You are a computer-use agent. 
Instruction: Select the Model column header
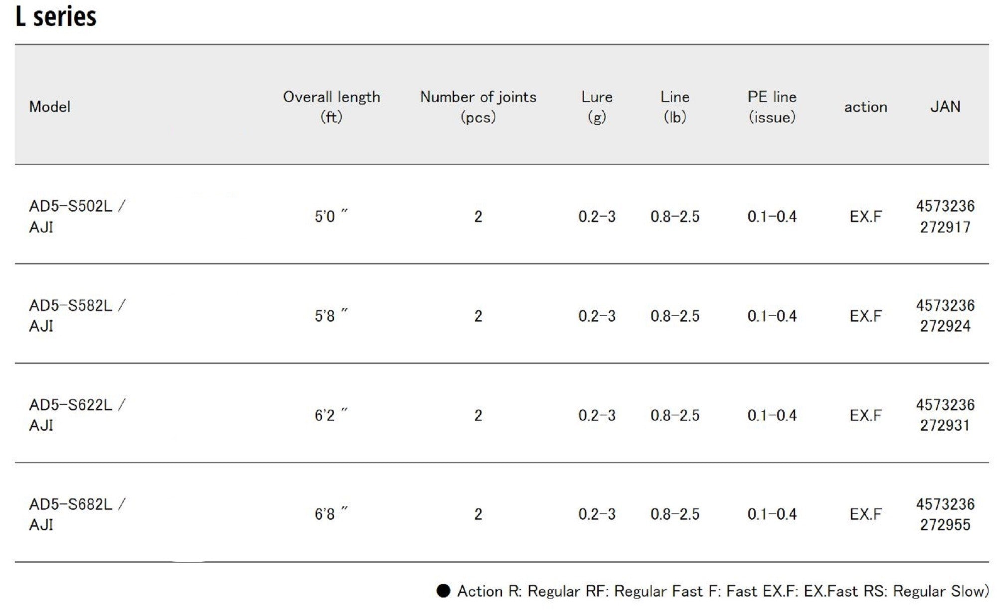50,107
